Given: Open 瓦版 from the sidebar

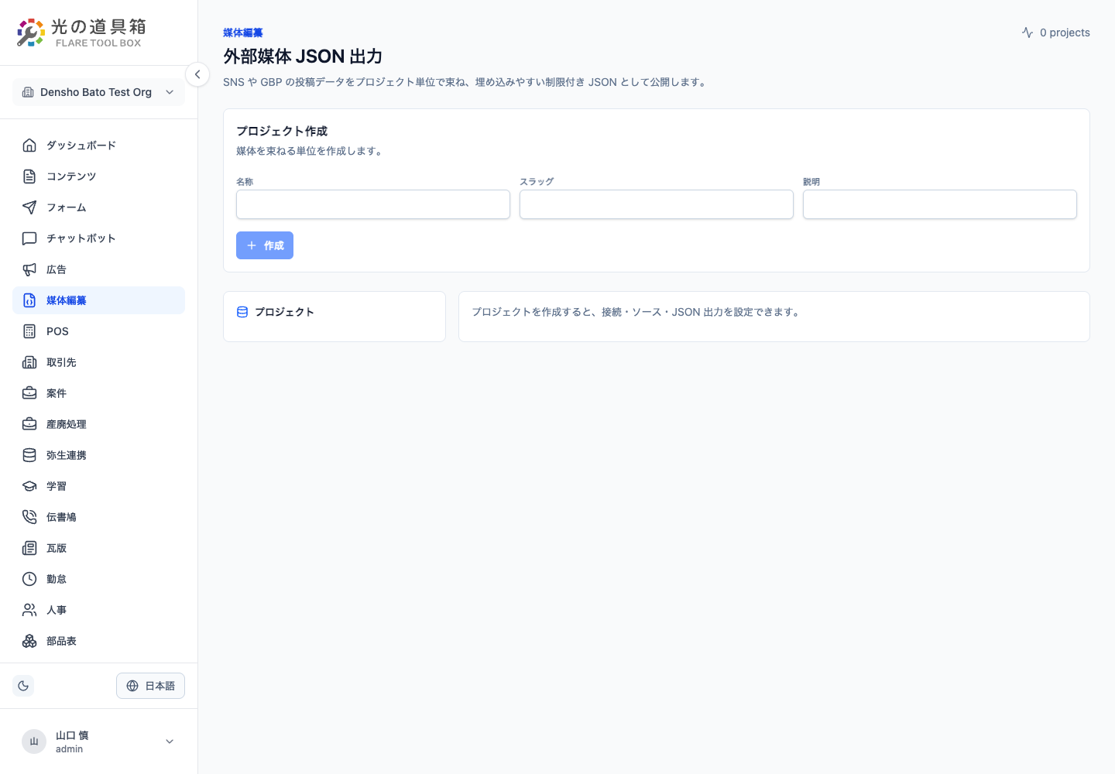Looking at the screenshot, I should pyautogui.click(x=98, y=548).
